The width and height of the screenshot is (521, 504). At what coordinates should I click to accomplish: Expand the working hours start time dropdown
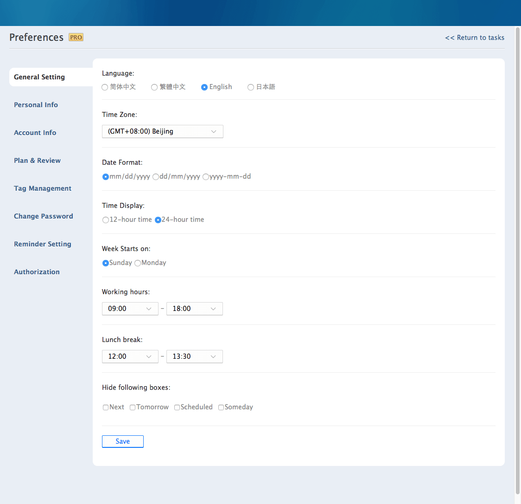[130, 309]
